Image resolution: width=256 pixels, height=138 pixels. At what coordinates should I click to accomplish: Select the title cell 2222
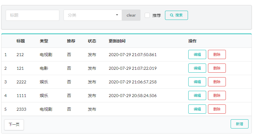[x=21, y=82]
